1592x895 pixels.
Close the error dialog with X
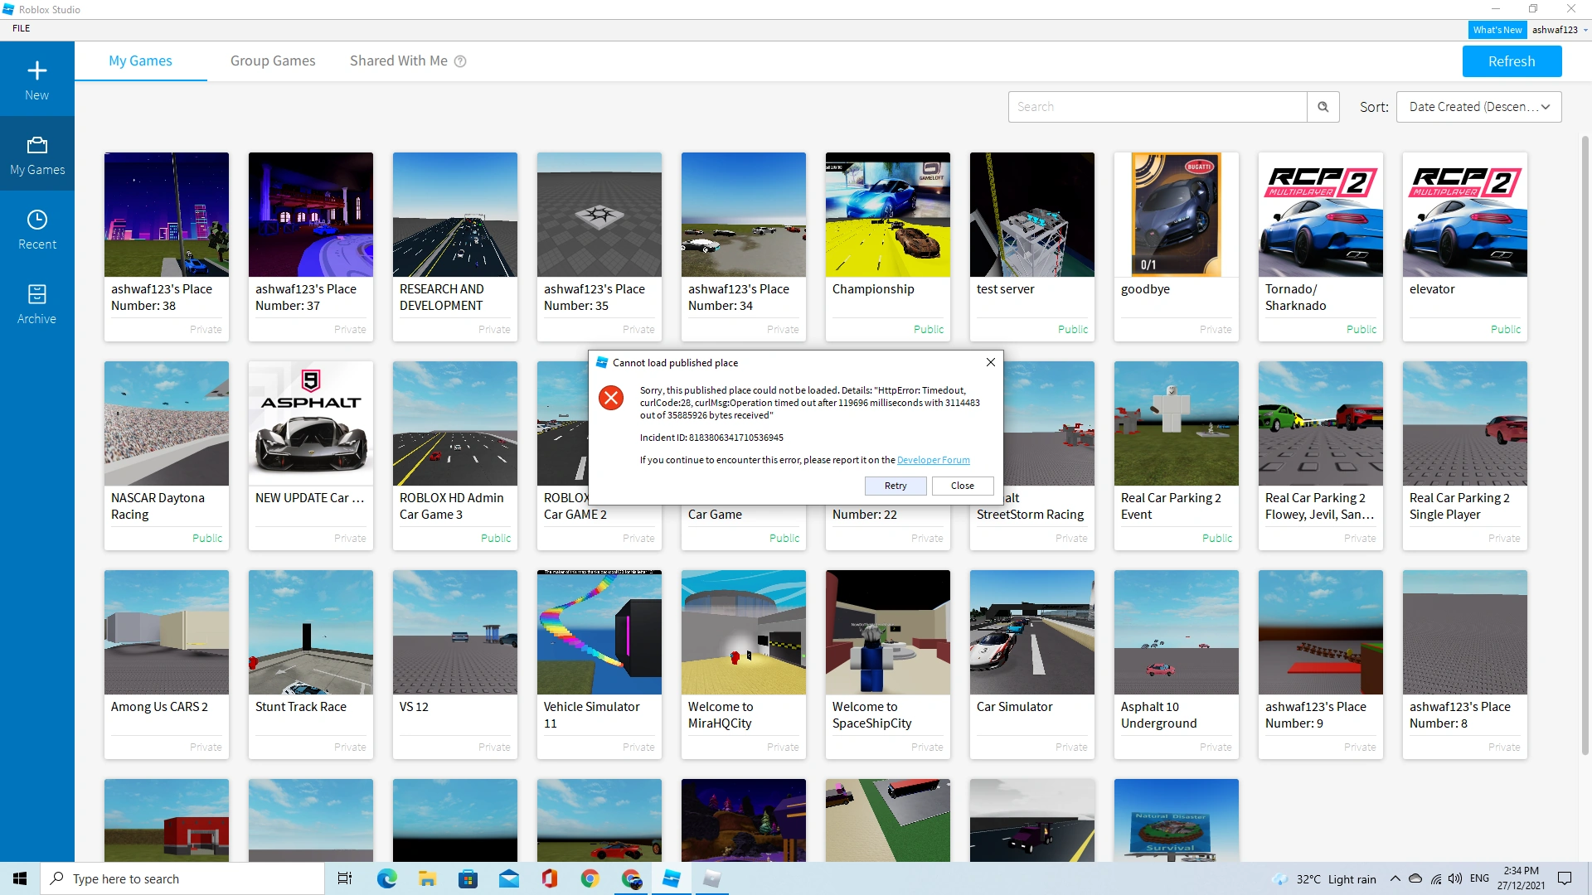(990, 362)
